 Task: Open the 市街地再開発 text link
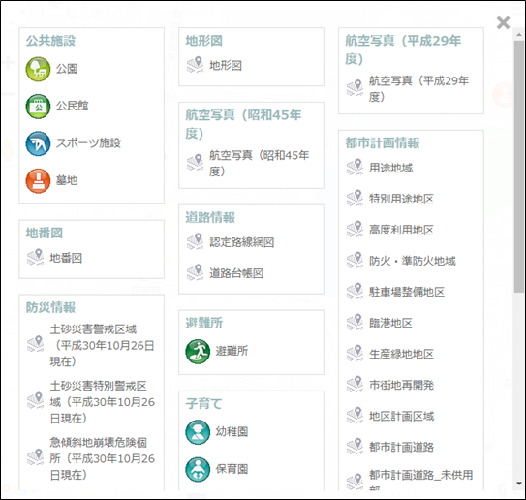[402, 385]
